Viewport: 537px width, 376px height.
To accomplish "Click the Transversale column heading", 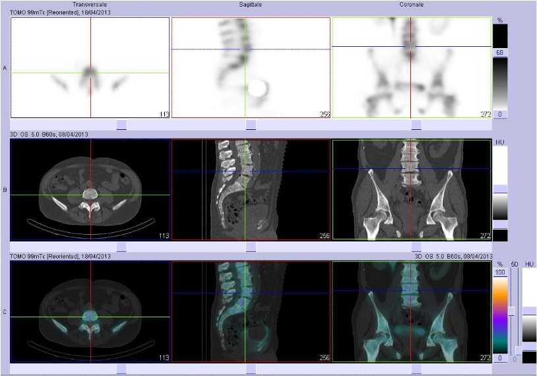I will pos(90,5).
